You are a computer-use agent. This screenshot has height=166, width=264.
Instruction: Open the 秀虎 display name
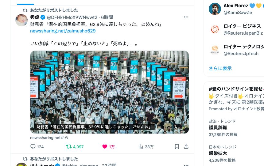click(x=35, y=17)
